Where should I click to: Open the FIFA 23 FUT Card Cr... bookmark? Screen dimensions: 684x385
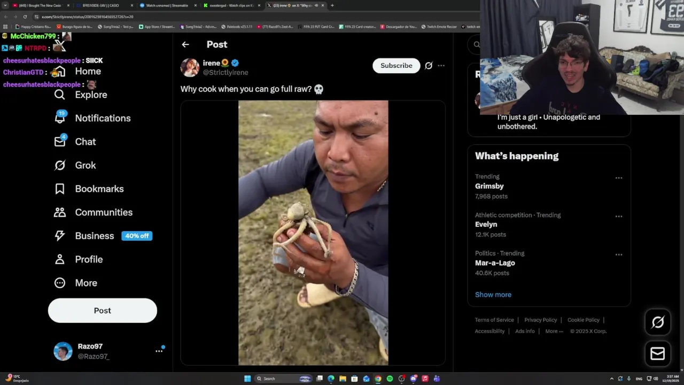point(316,27)
